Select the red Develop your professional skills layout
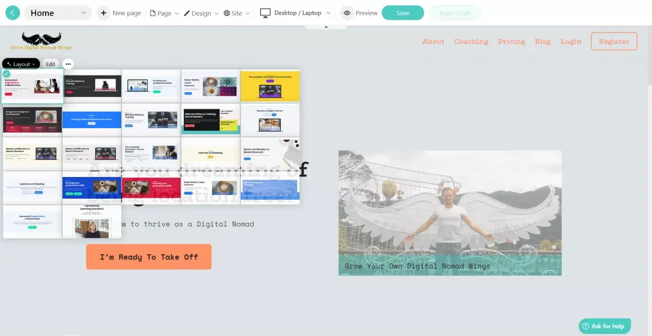This screenshot has height=336, width=652. coord(151,188)
